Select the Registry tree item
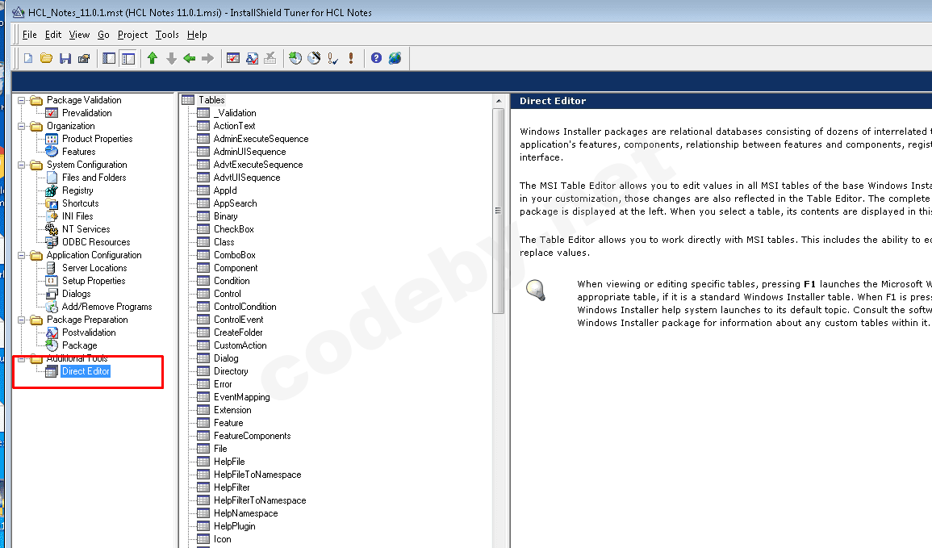The width and height of the screenshot is (932, 548). 77,190
